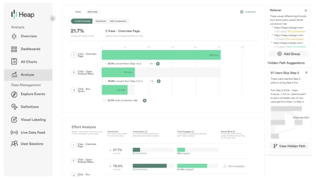Select the Overview icon in the sidebar
Screen dimensions: 316x179
click(x=14, y=36)
